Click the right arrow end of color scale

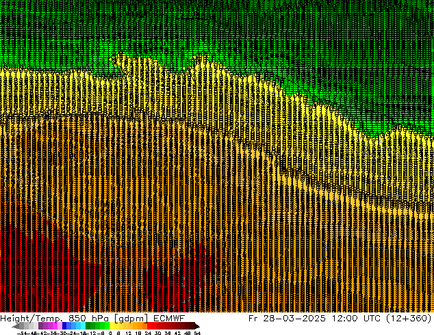pyautogui.click(x=197, y=326)
